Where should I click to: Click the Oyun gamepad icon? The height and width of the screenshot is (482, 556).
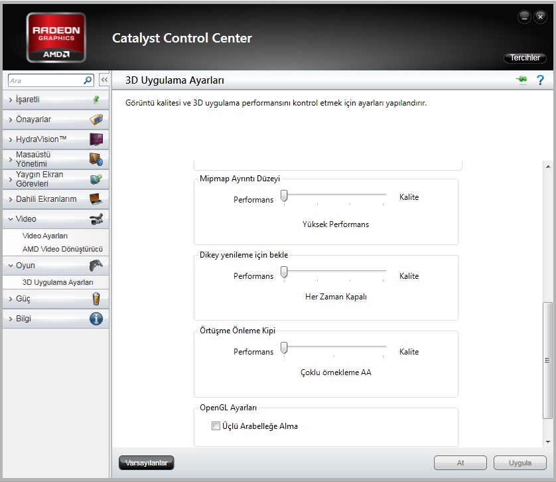96,265
